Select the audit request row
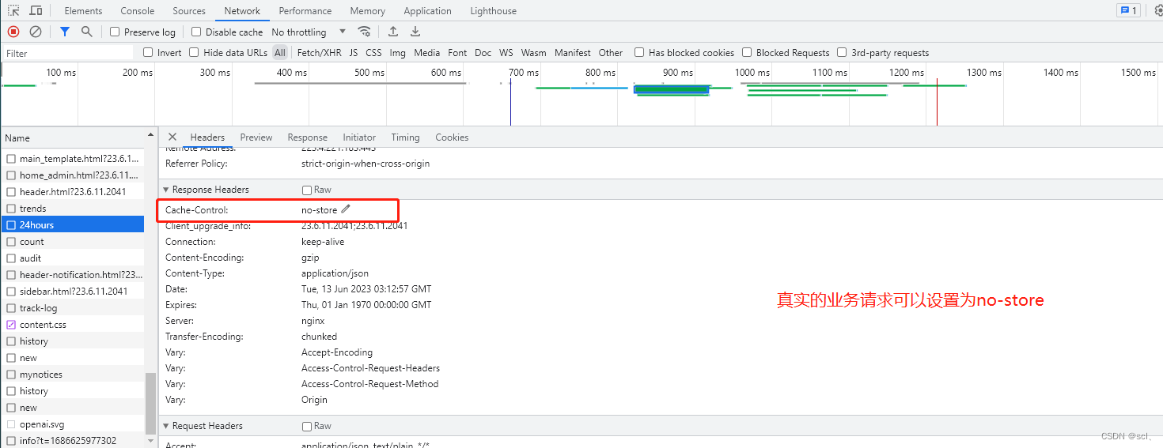The image size is (1163, 448). pos(73,258)
